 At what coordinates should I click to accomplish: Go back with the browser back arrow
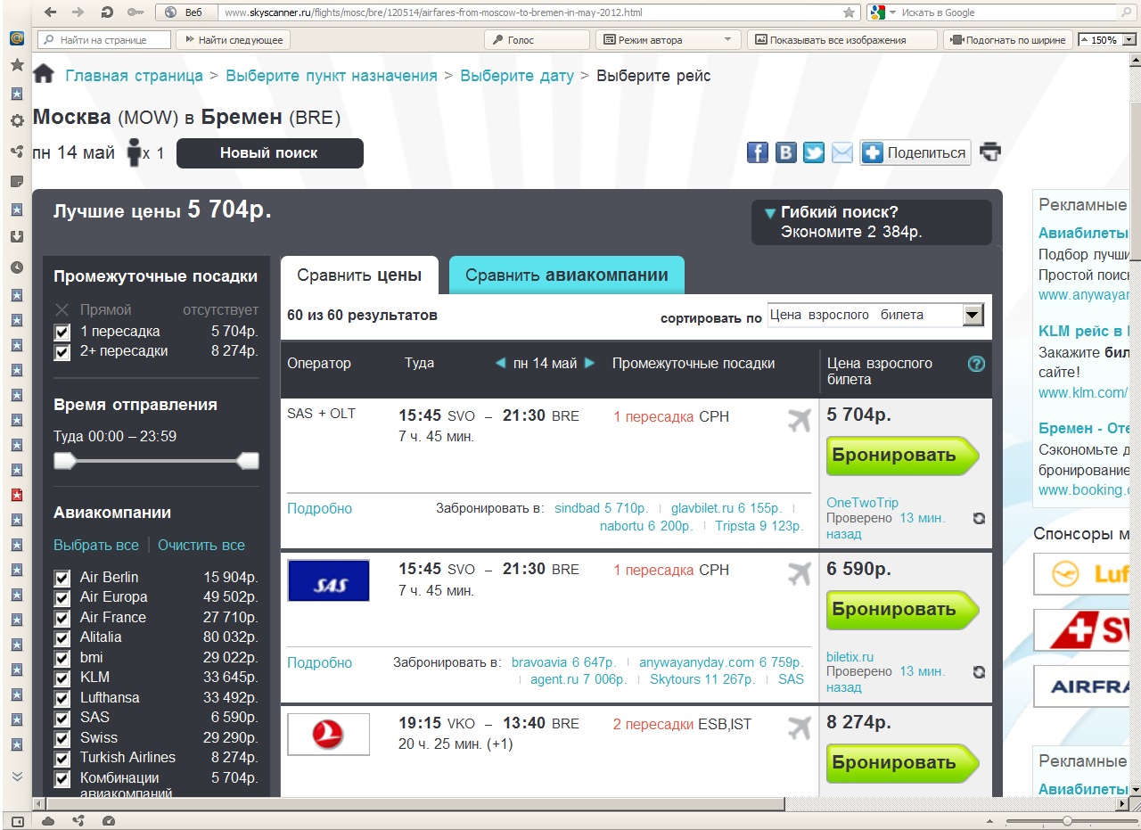point(51,12)
